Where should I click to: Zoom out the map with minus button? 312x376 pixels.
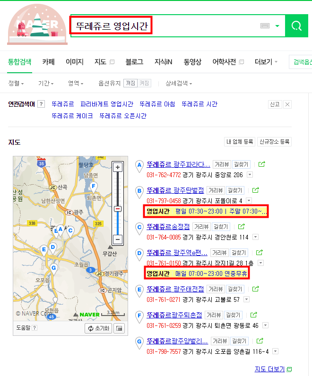118,239
